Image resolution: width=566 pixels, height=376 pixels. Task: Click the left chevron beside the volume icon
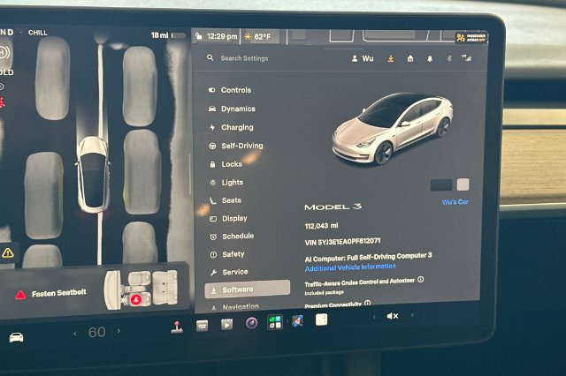pos(374,317)
